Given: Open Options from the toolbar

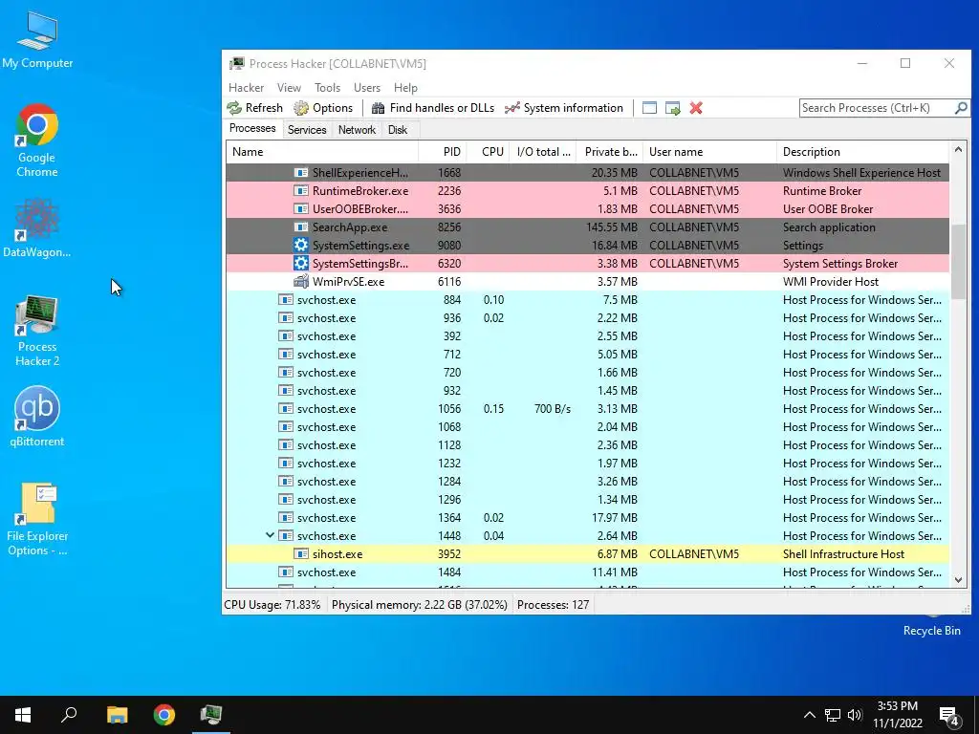Looking at the screenshot, I should pos(323,108).
